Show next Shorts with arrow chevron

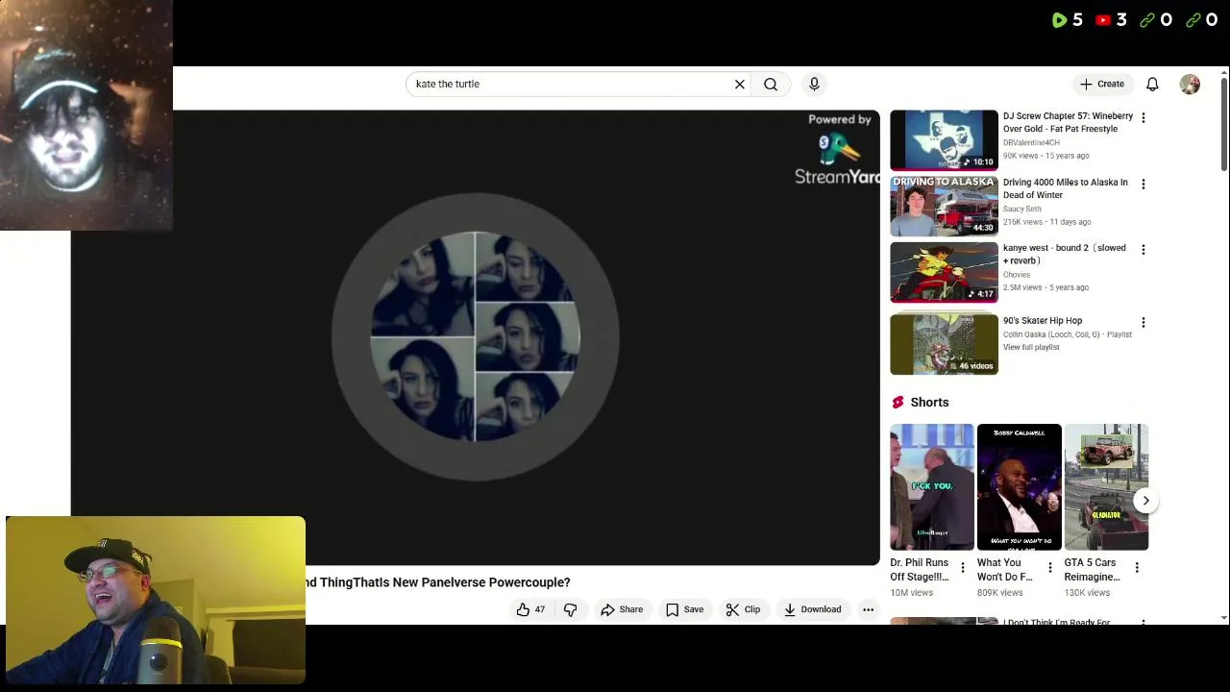pos(1145,501)
